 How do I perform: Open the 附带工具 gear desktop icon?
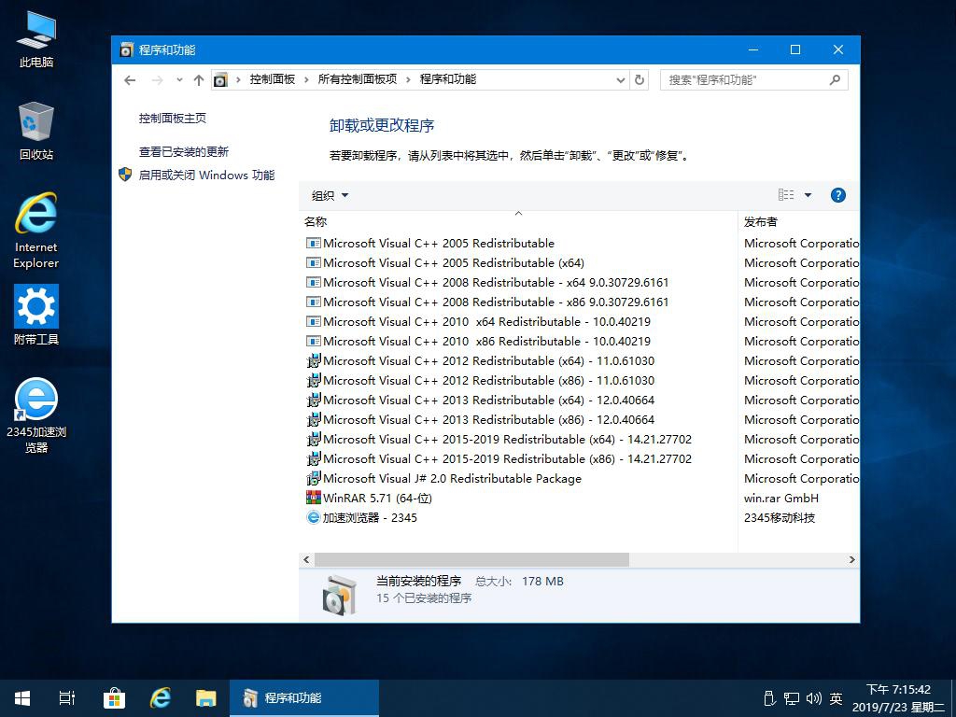(x=36, y=315)
